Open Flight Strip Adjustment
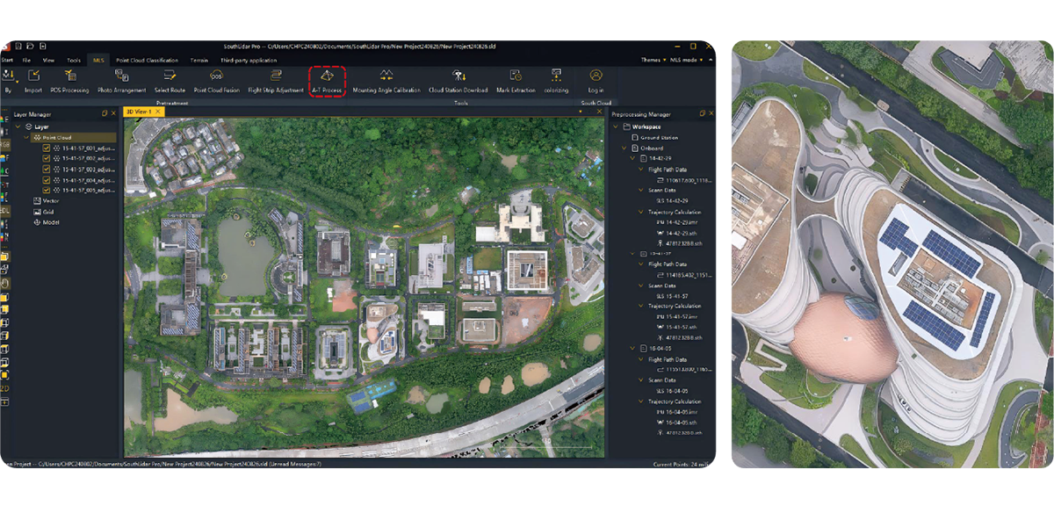1054x506 pixels. click(x=276, y=80)
